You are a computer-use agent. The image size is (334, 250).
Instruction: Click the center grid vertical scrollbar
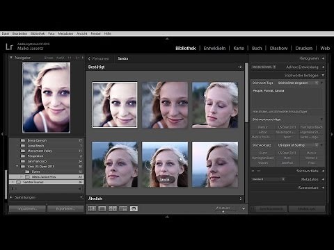(246, 92)
